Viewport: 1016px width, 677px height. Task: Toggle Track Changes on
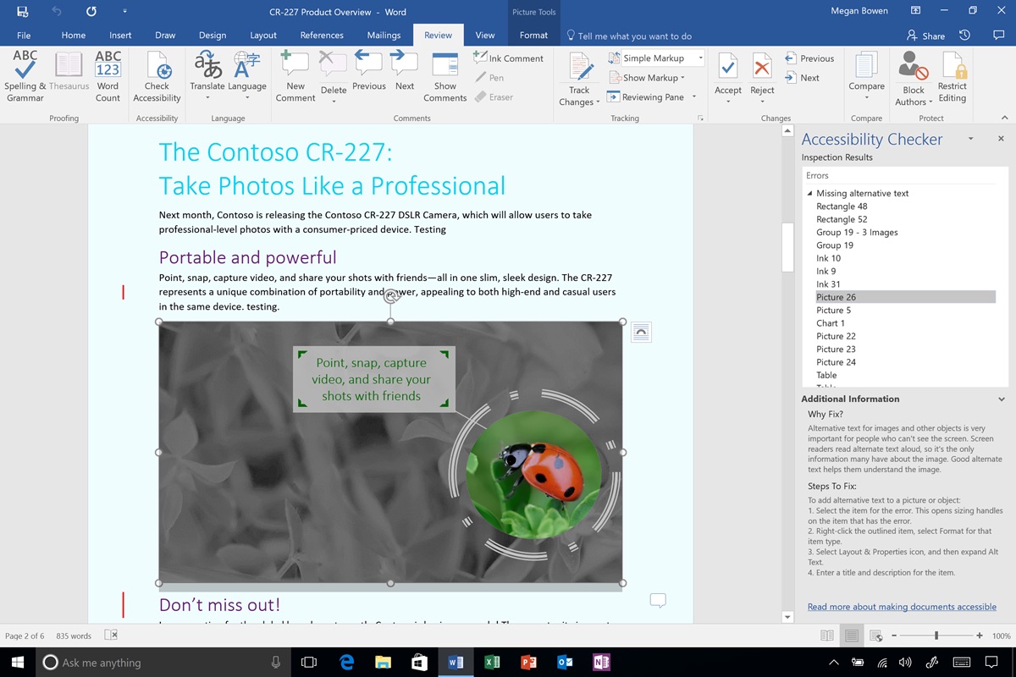tap(578, 76)
